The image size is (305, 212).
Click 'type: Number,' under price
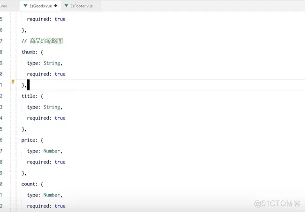click(x=45, y=151)
